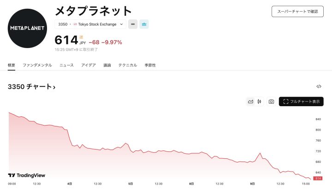
Task: Open the ファンダメンタル tab
Action: [x=37, y=66]
